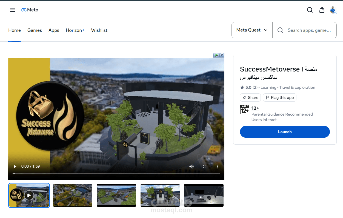Viewport: 343px width, 218px height.
Task: Open Wishlist tab
Action: tap(99, 30)
